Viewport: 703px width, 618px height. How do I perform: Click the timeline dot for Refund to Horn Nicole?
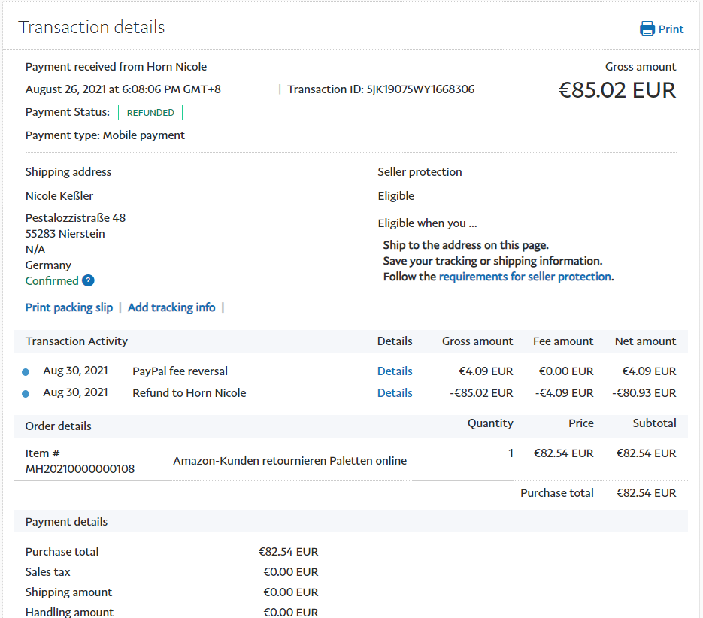[x=26, y=393]
